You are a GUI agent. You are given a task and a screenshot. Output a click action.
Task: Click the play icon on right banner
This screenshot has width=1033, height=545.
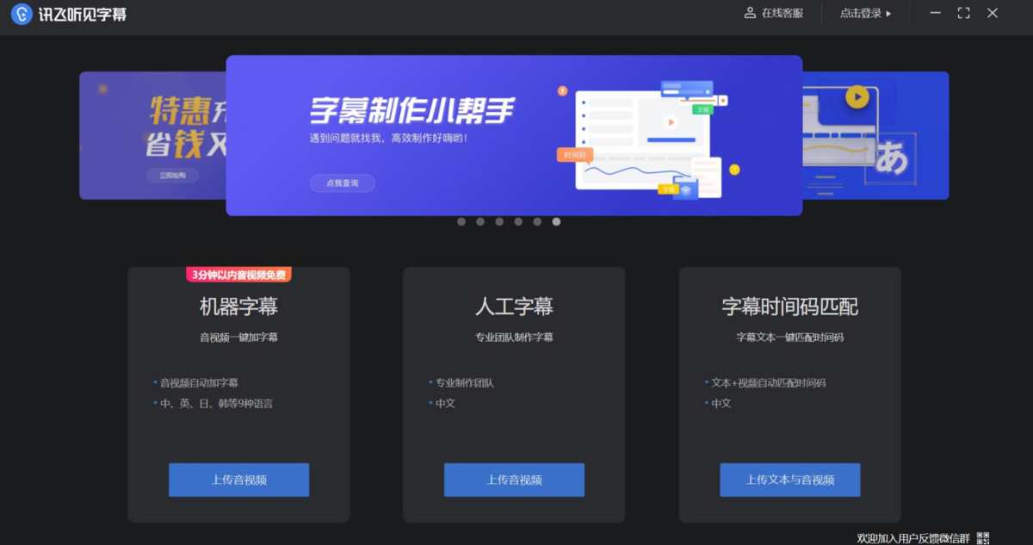(x=857, y=96)
